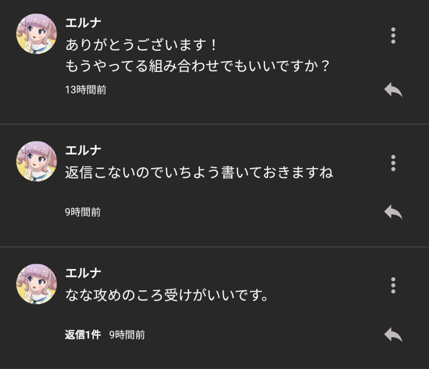Tap reply arrow on なな攻め comment
Image resolution: width=429 pixels, height=369 pixels.
pyautogui.click(x=393, y=335)
